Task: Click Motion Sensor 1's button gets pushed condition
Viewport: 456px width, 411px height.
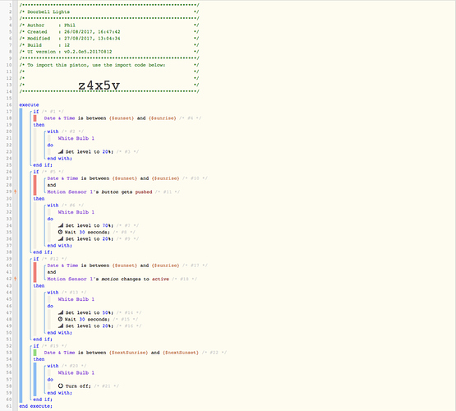Action: [99, 192]
